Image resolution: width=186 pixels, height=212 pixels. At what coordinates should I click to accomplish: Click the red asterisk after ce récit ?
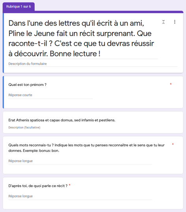point(70,185)
